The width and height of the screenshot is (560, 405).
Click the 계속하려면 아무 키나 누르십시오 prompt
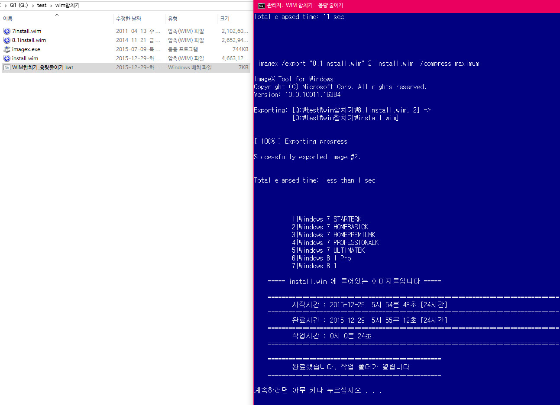pos(318,390)
